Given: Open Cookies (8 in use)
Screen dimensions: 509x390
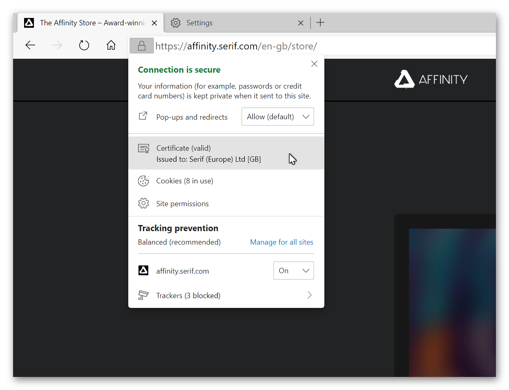Looking at the screenshot, I should coord(226,181).
